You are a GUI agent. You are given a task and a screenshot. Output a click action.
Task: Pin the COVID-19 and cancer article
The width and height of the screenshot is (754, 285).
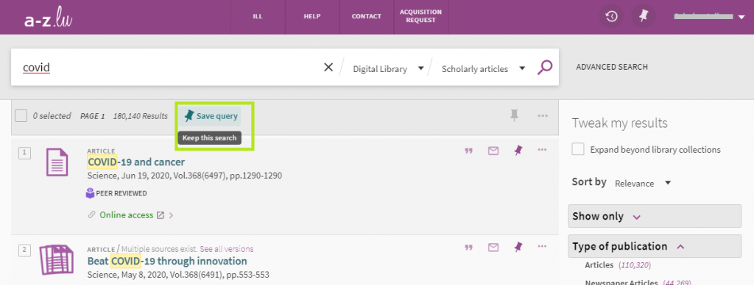pyautogui.click(x=518, y=151)
